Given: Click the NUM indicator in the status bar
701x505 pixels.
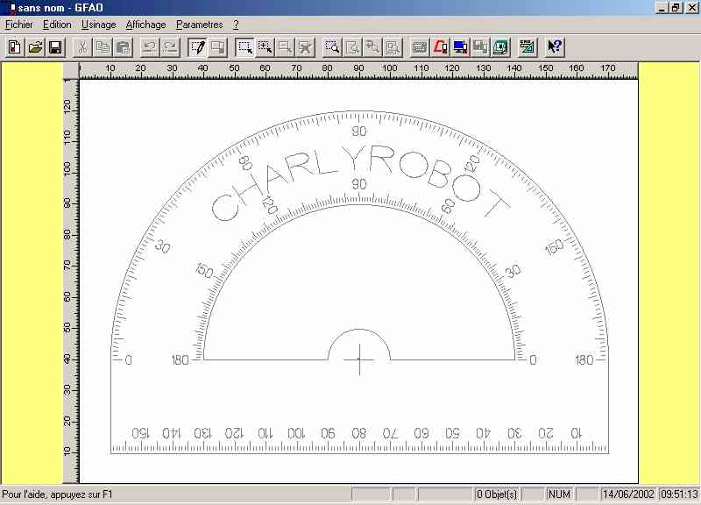Looking at the screenshot, I should (559, 494).
